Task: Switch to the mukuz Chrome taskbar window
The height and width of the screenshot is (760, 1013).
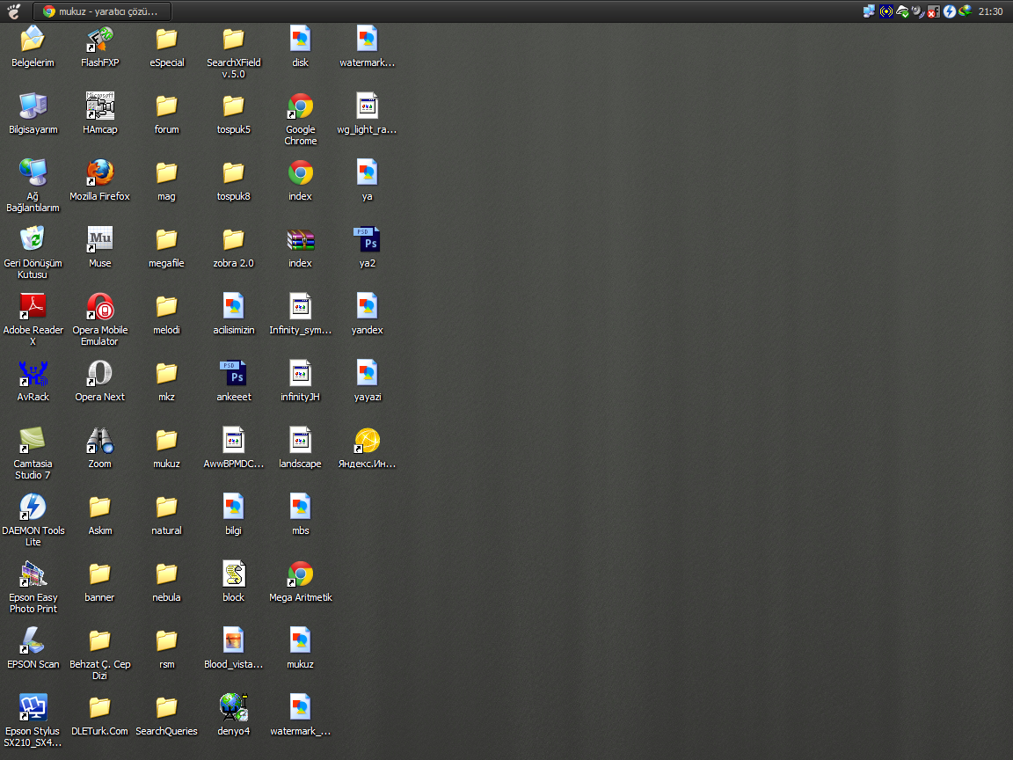Action: click(101, 11)
